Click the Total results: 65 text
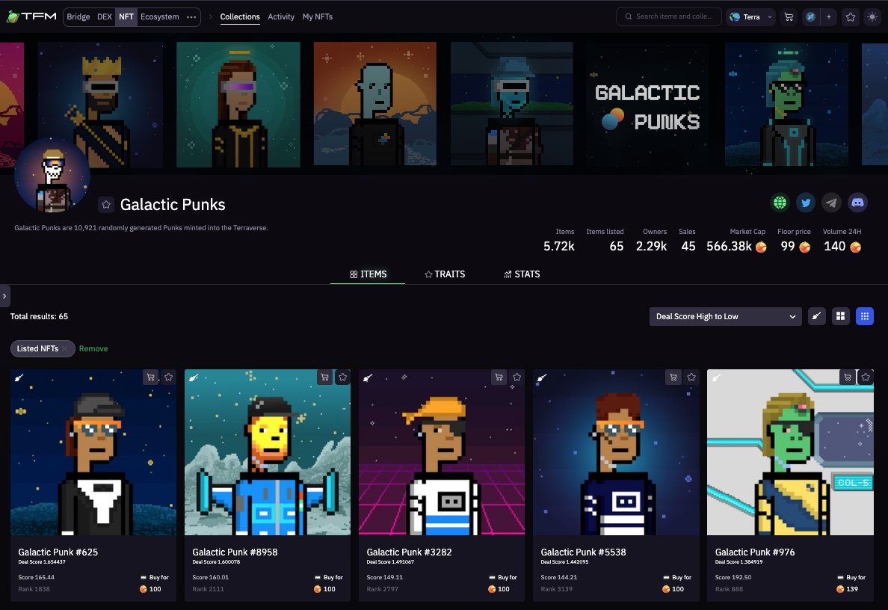888x610 pixels. pos(39,317)
